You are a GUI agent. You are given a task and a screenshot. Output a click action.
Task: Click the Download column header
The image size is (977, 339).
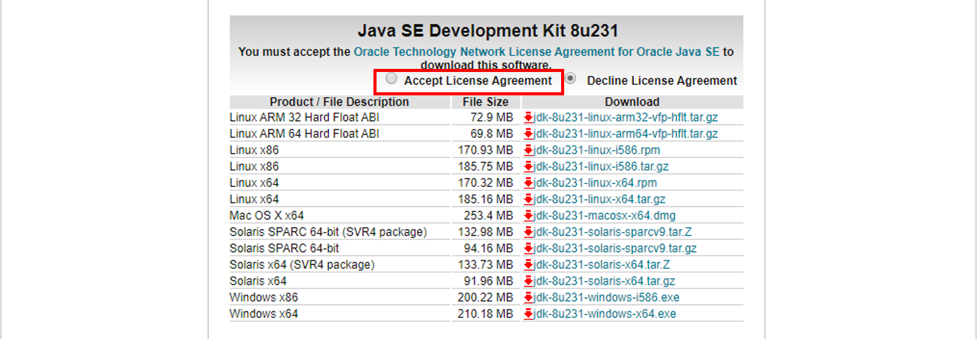tap(632, 102)
